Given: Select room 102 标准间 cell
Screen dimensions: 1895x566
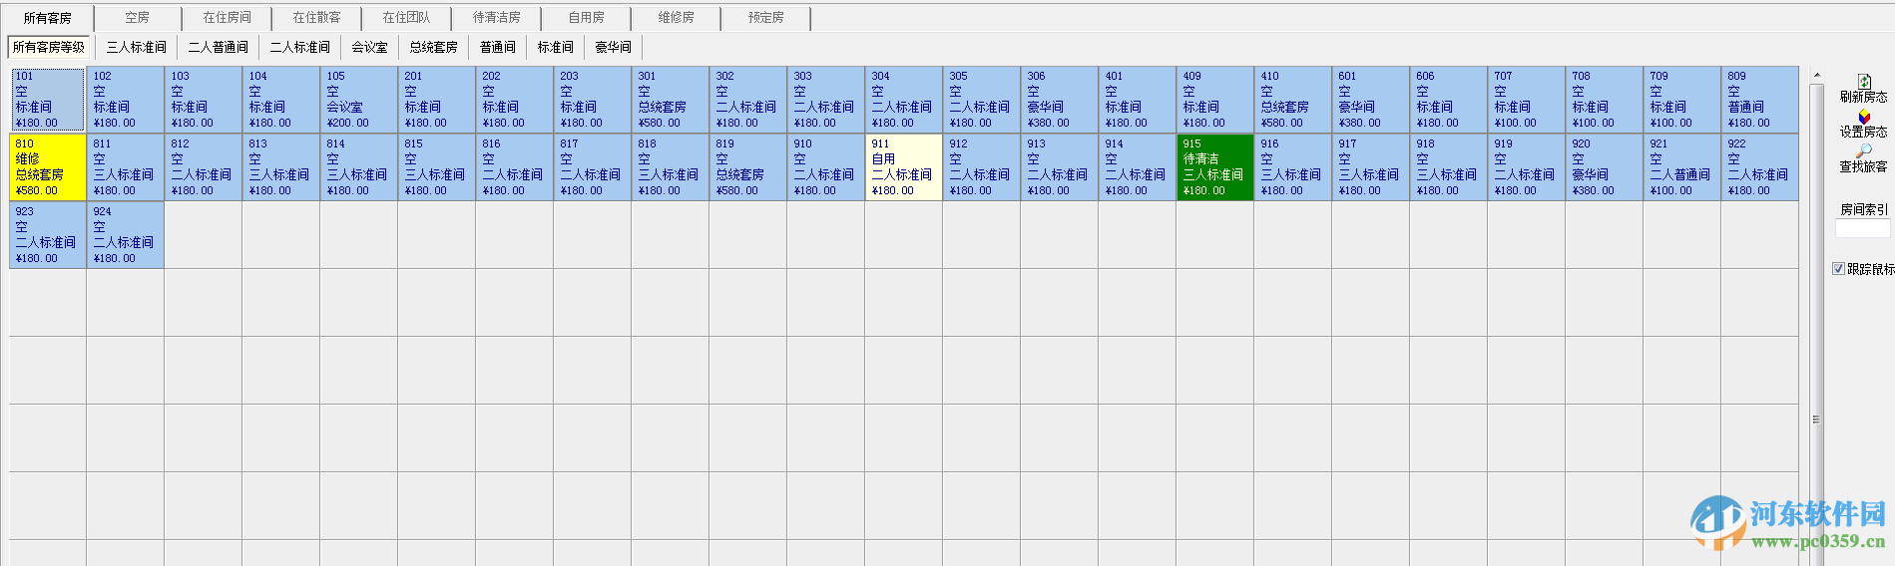Looking at the screenshot, I should click(x=126, y=100).
